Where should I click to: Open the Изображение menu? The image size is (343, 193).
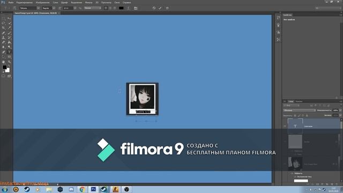pyautogui.click(x=43, y=2)
